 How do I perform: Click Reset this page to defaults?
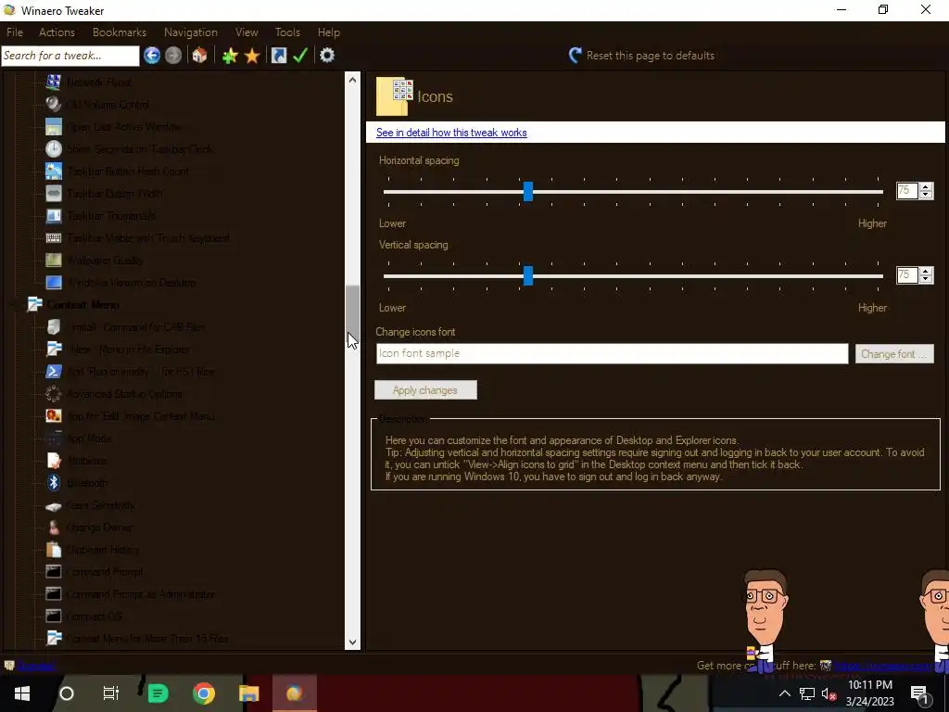641,56
